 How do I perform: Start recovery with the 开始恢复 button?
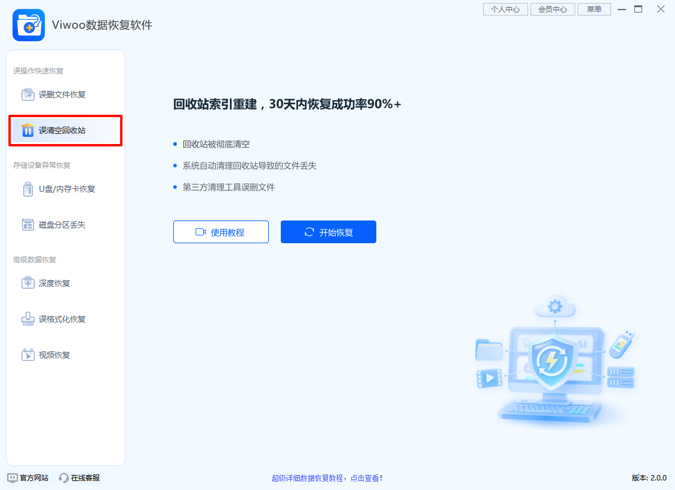coord(328,232)
